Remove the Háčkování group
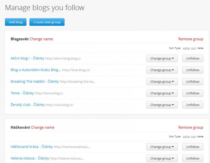The image size is (210, 163). click(x=191, y=127)
